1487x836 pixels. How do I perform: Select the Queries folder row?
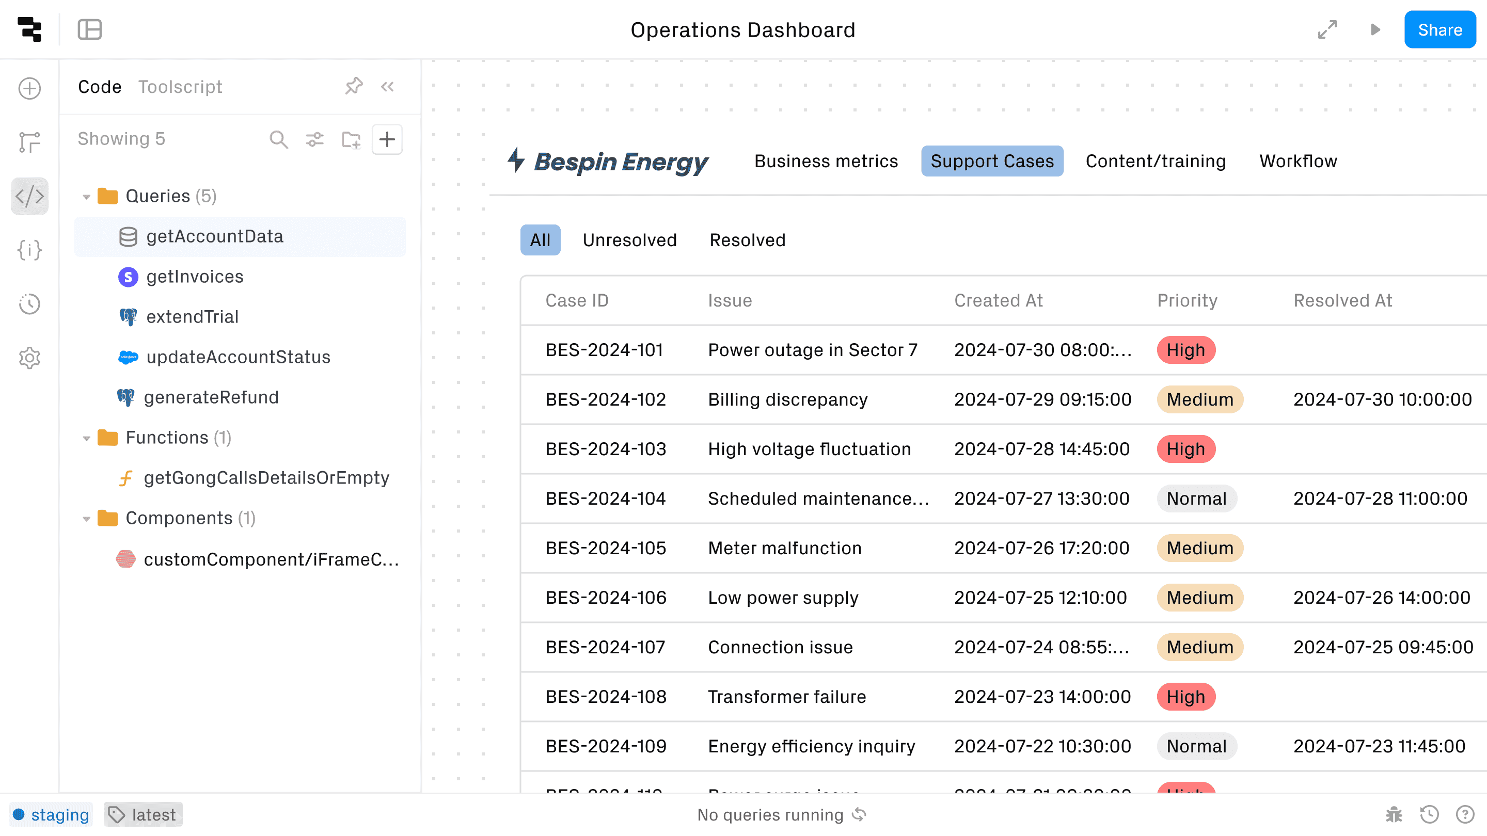coord(240,196)
